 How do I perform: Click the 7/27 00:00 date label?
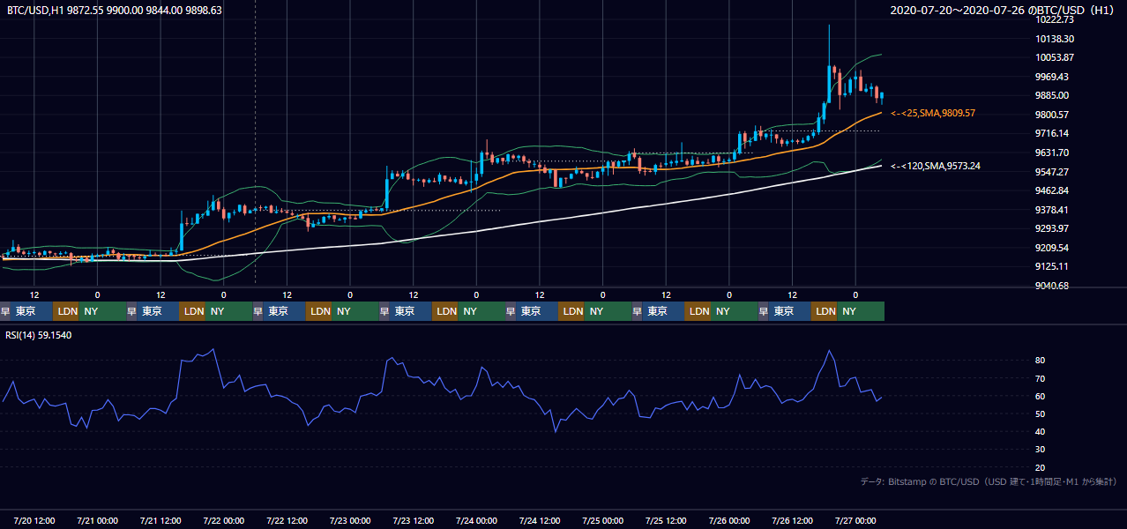(855, 520)
